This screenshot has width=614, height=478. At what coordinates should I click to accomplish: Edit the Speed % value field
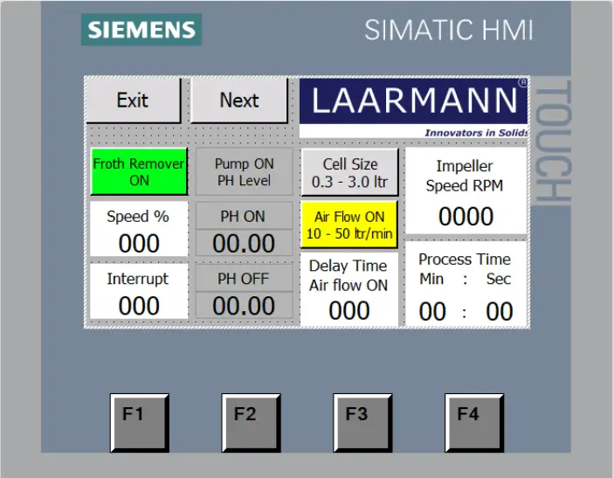(x=139, y=243)
